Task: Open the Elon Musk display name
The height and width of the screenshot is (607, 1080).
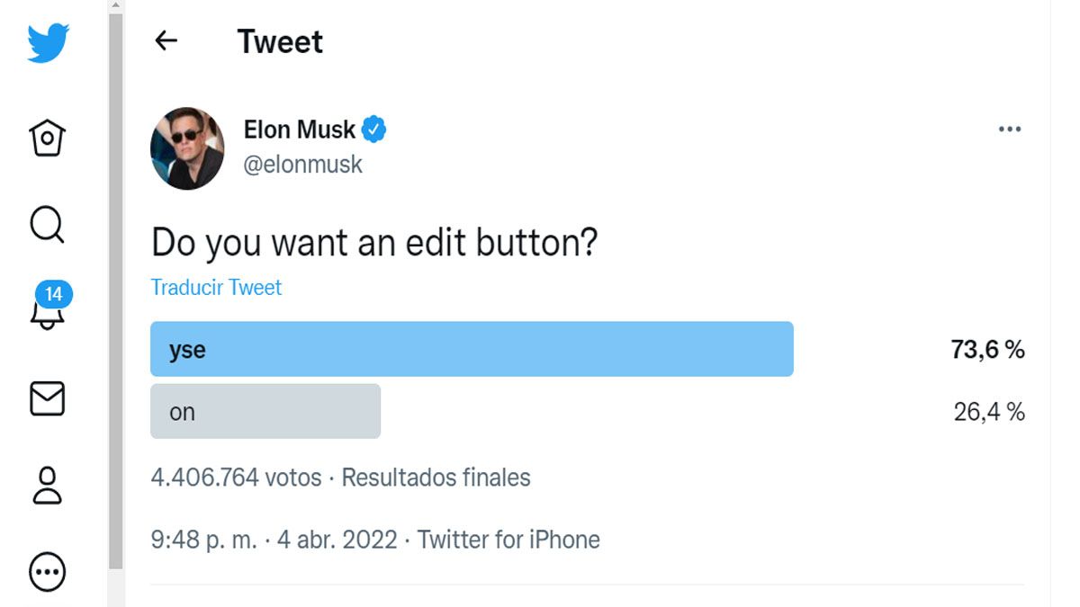Action: click(x=300, y=129)
